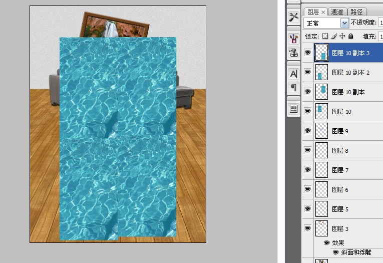Switch to the 路径 tab
Image resolution: width=383 pixels, height=263 pixels.
coord(356,12)
